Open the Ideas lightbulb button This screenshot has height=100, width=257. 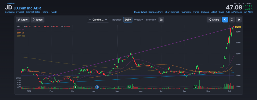[38, 20]
